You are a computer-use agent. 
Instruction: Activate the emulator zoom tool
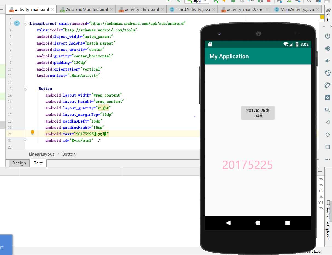(327, 110)
